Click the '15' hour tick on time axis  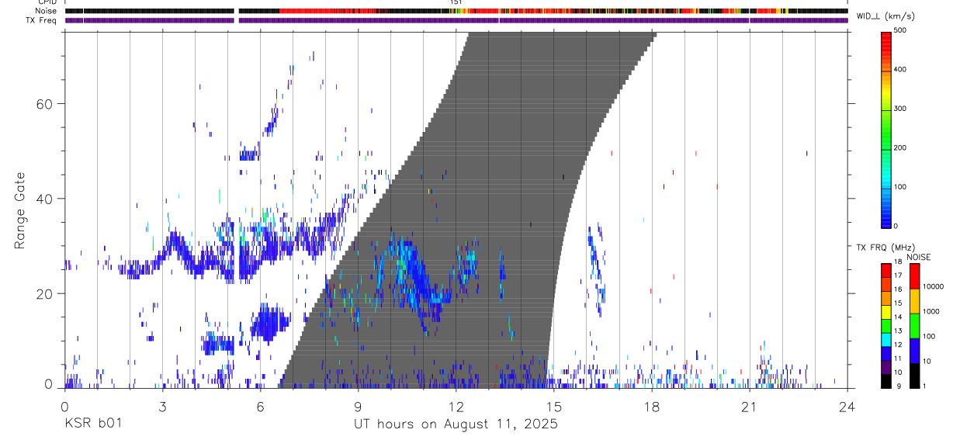554,406
